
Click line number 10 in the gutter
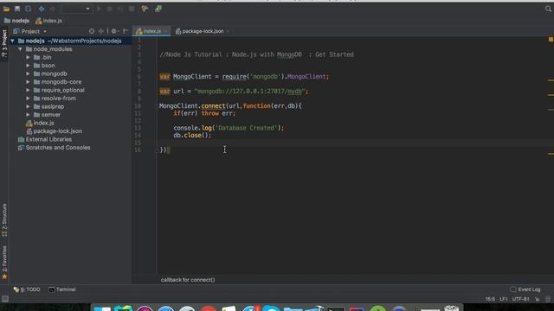pyautogui.click(x=138, y=106)
